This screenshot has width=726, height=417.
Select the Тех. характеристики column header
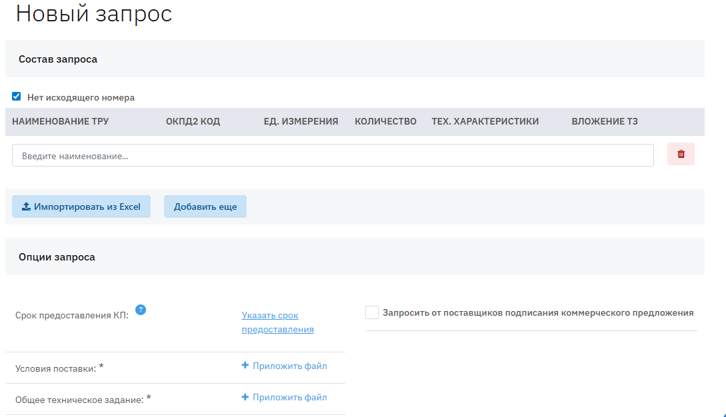(x=485, y=121)
